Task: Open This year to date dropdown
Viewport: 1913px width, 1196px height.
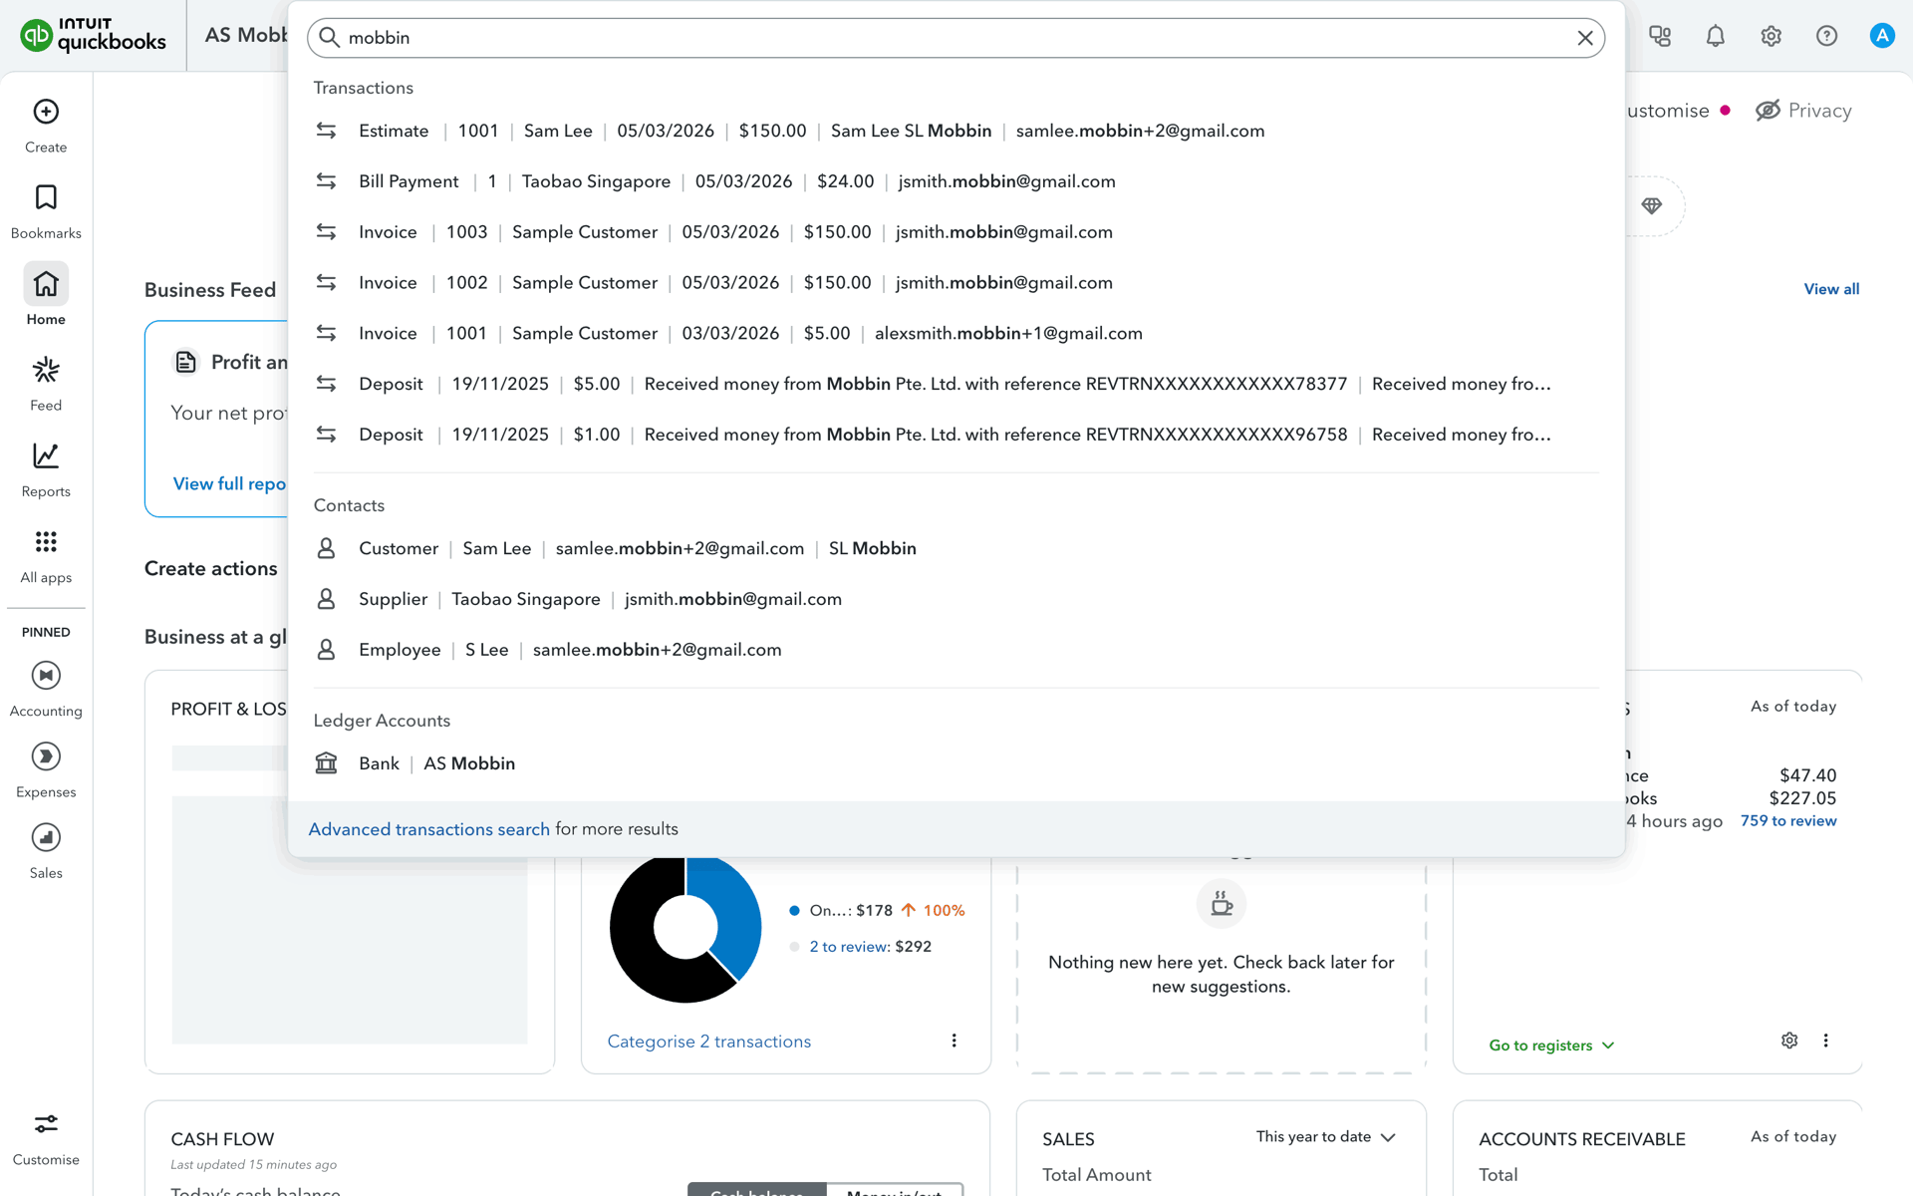Action: 1325,1137
